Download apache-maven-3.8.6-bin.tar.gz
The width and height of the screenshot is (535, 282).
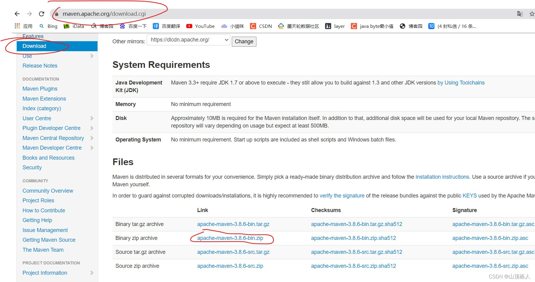233,224
